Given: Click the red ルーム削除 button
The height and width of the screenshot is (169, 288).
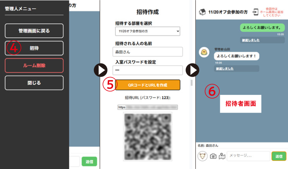Looking at the screenshot, I should click(x=34, y=65).
